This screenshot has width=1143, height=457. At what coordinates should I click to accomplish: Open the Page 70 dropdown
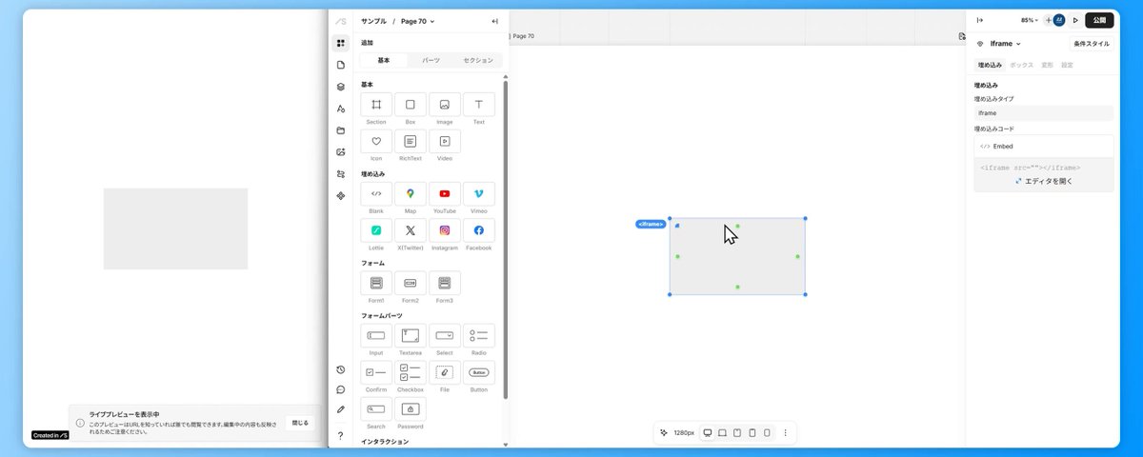[417, 21]
